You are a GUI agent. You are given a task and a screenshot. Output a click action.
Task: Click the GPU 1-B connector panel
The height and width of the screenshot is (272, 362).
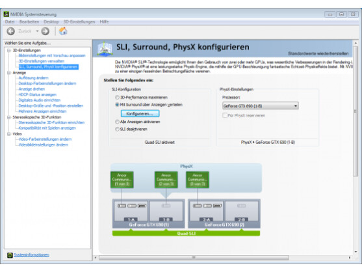(166, 211)
